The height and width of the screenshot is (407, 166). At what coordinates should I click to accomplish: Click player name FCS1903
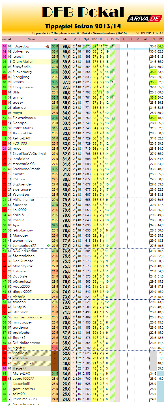[20, 143]
